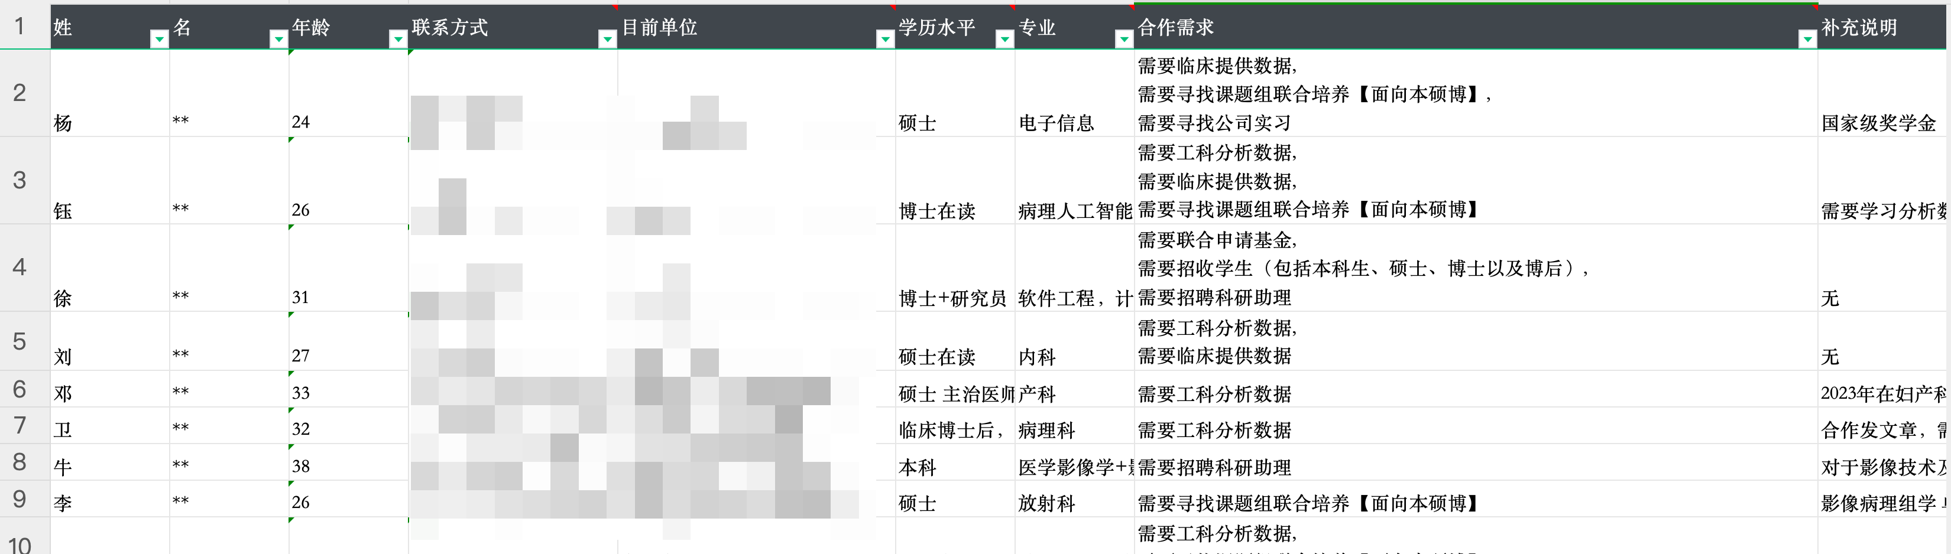Select the age cell with value 31

point(348,267)
